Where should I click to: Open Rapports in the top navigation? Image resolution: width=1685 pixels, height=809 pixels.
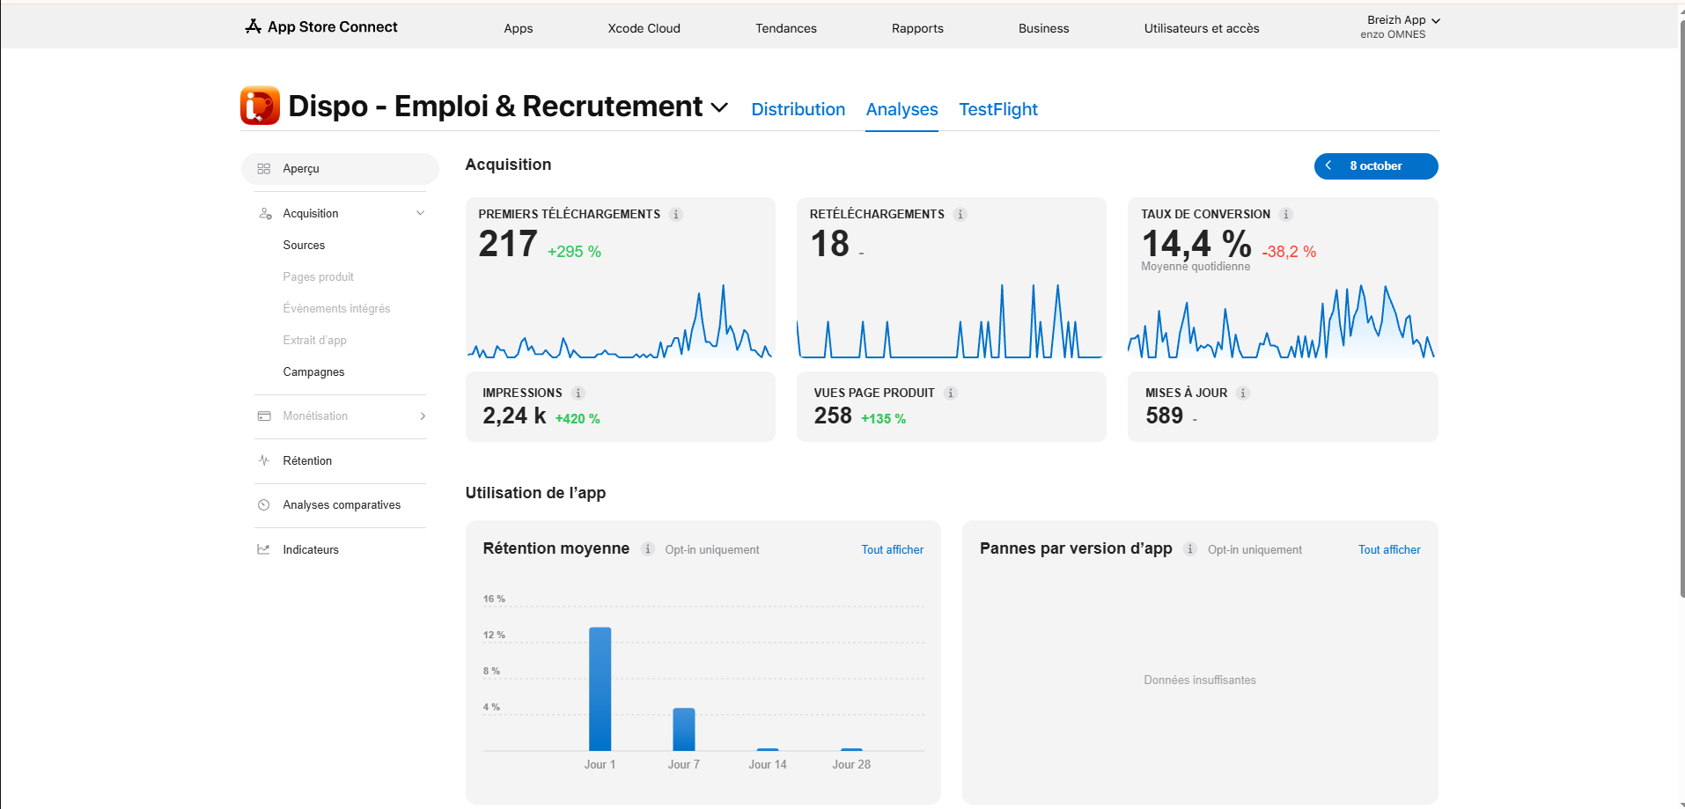pyautogui.click(x=917, y=28)
